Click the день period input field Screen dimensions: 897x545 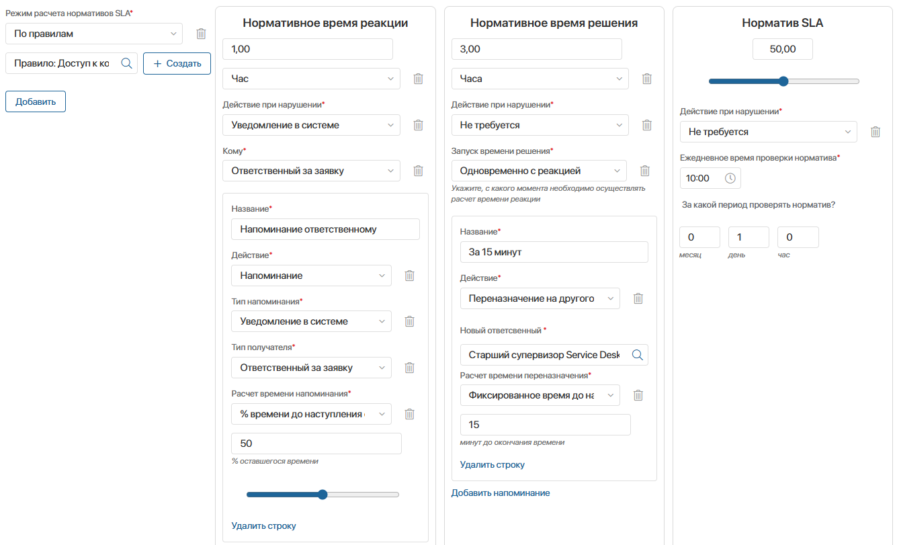point(749,237)
